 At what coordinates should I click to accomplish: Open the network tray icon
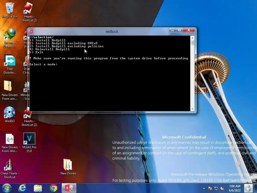pyautogui.click(x=216, y=188)
